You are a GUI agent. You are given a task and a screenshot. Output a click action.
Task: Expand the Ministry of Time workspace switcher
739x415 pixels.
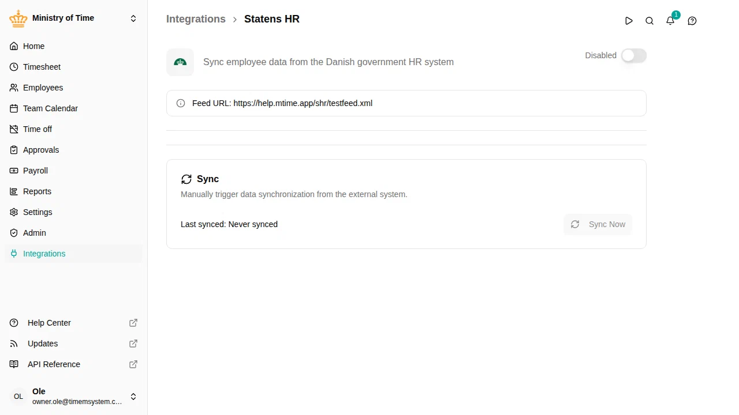pyautogui.click(x=133, y=18)
